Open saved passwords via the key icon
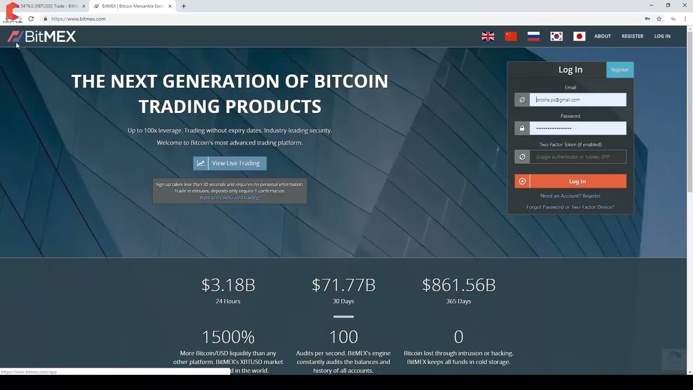This screenshot has height=390, width=693. coord(647,18)
